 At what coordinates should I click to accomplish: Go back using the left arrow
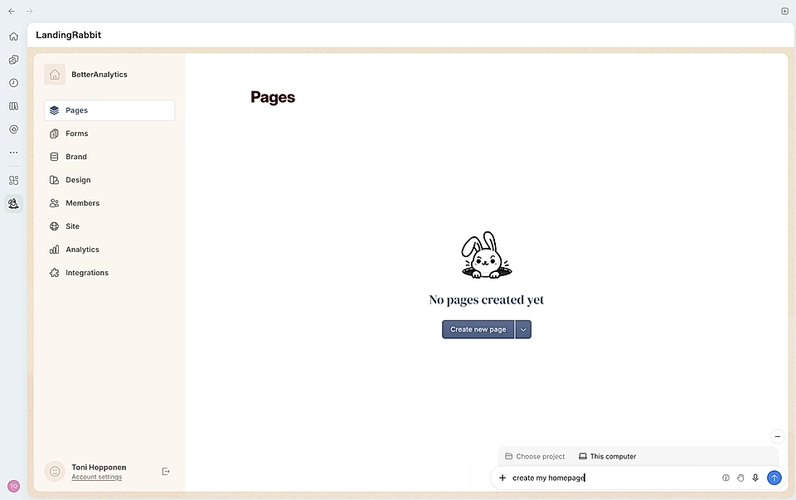pos(12,11)
